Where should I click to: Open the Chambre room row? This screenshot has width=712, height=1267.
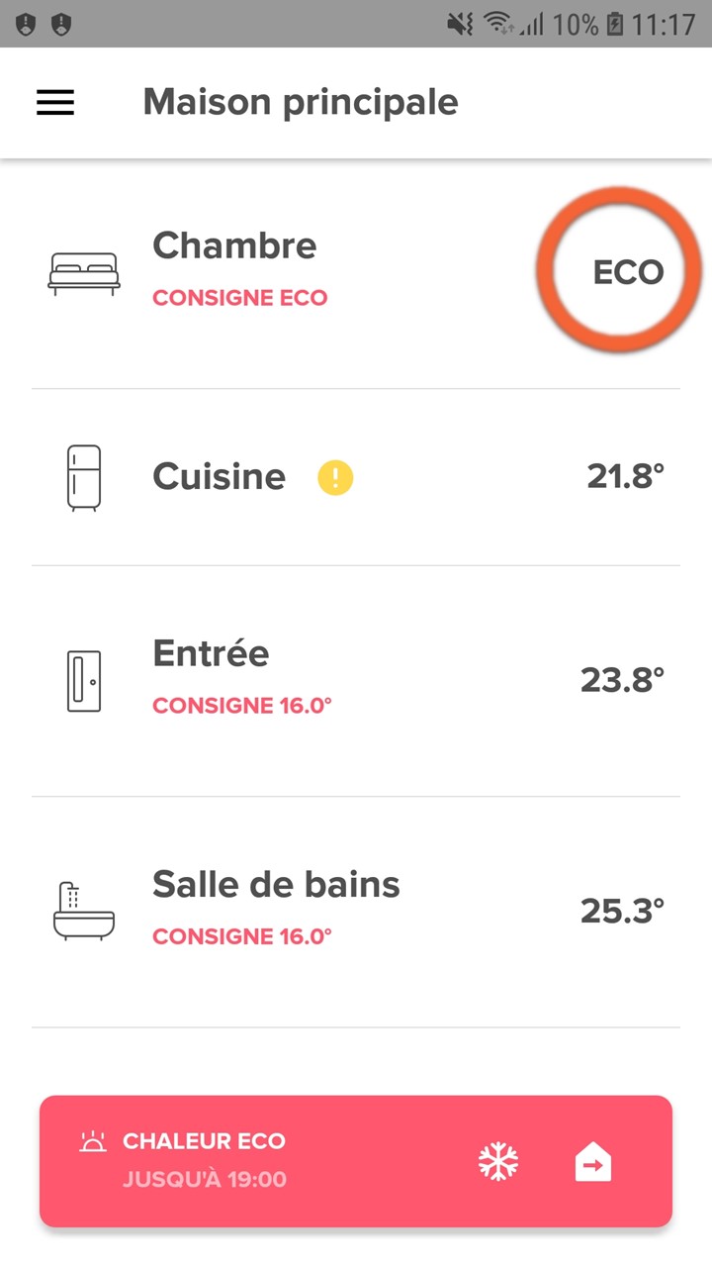pos(356,273)
